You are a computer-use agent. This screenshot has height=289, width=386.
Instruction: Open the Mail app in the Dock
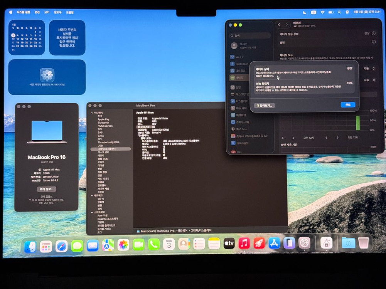[93, 246]
